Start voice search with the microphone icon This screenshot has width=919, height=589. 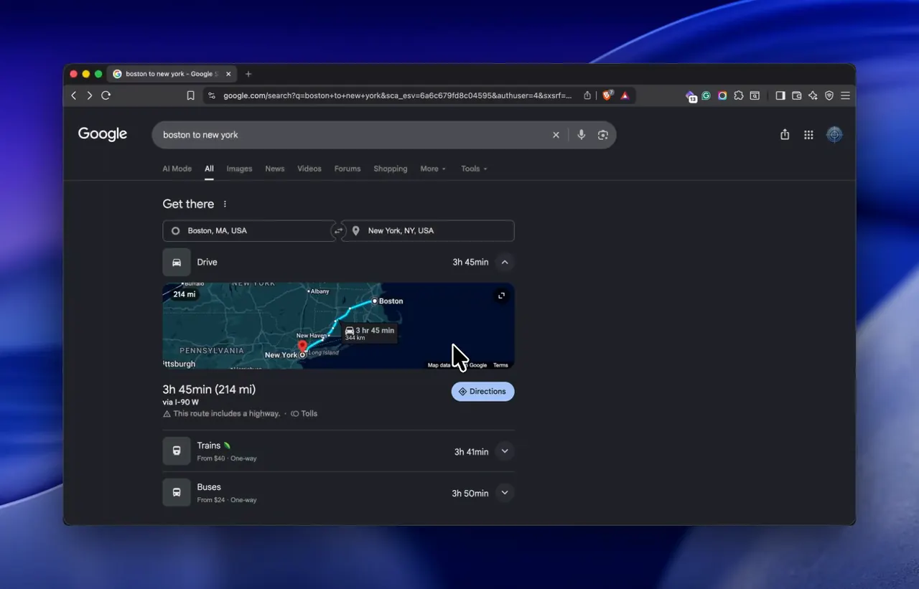[x=582, y=135]
